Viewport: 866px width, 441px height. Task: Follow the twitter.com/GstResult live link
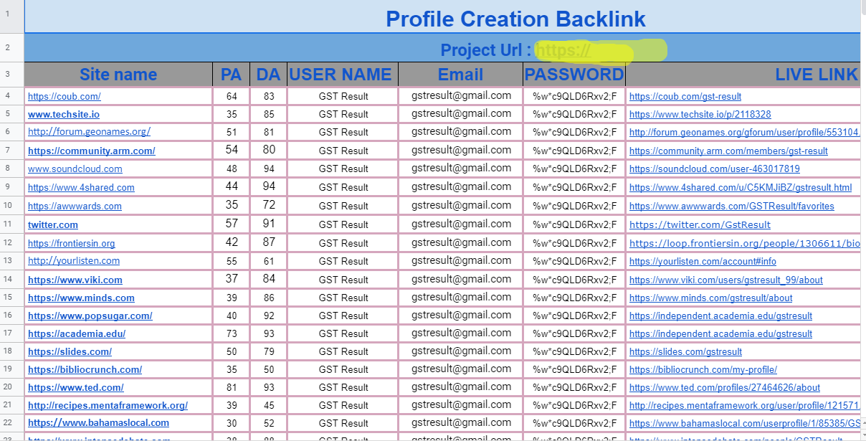pos(698,224)
